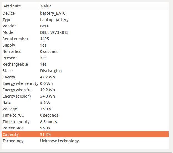Select the Rechargeable row

pyautogui.click(x=85, y=64)
